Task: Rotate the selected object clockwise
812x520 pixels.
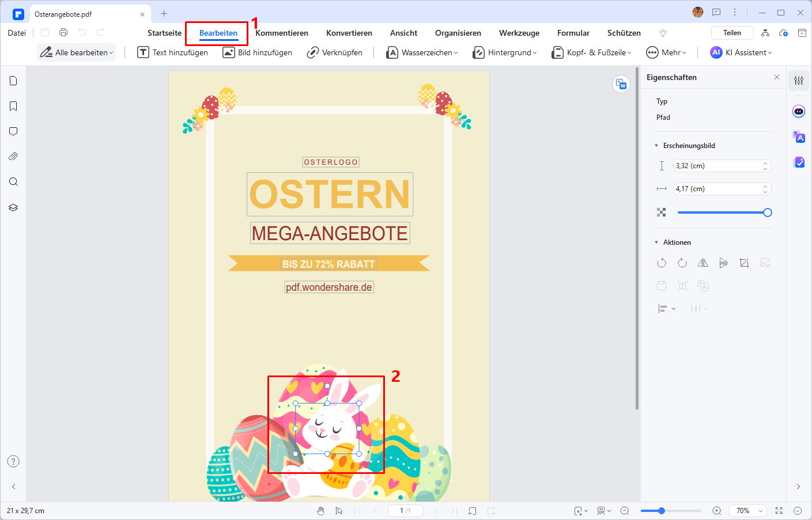Action: tap(682, 263)
